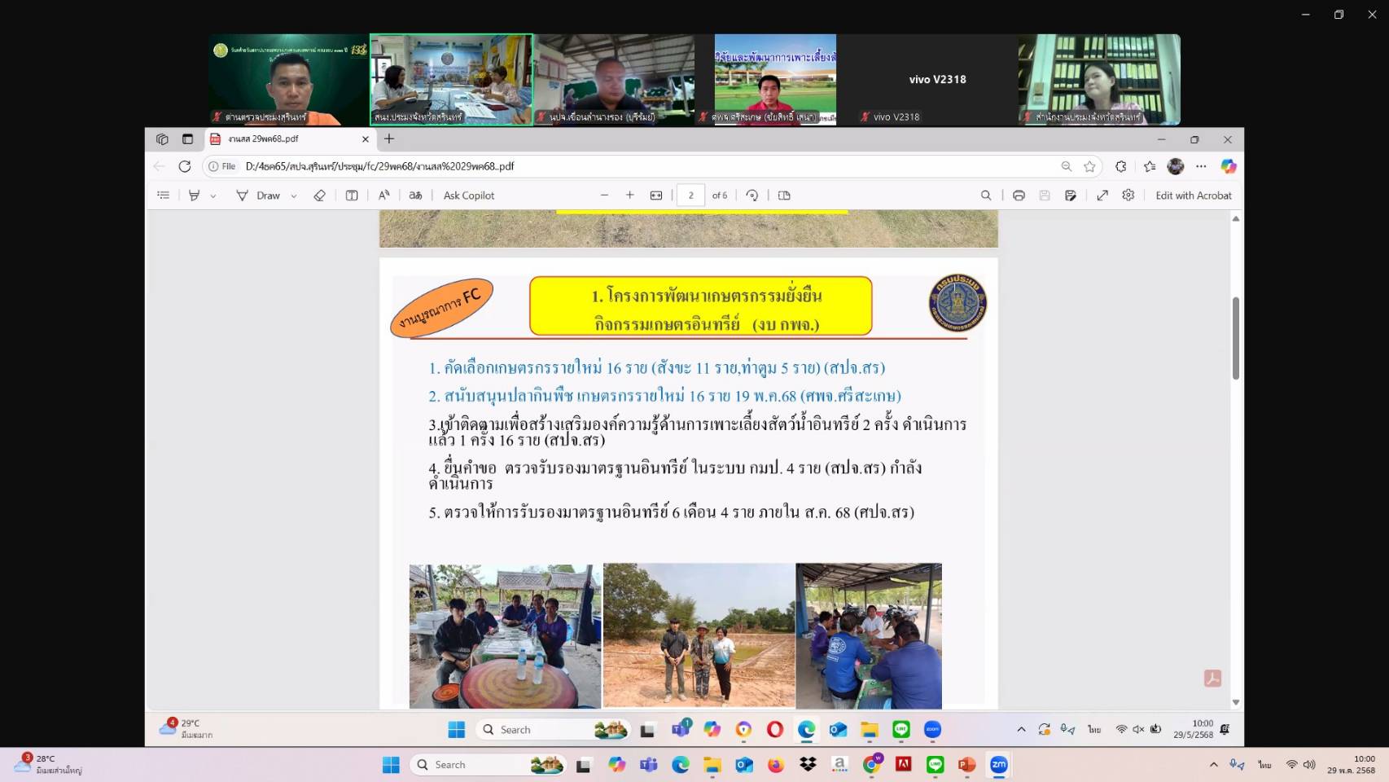
Task: Rotate the PDF page
Action: coord(752,195)
